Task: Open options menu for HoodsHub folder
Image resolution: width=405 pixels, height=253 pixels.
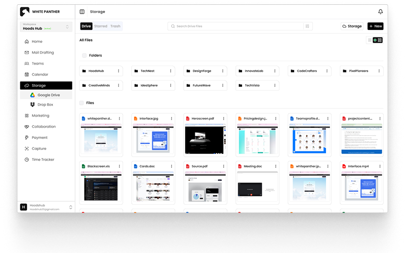Action: 118,71
